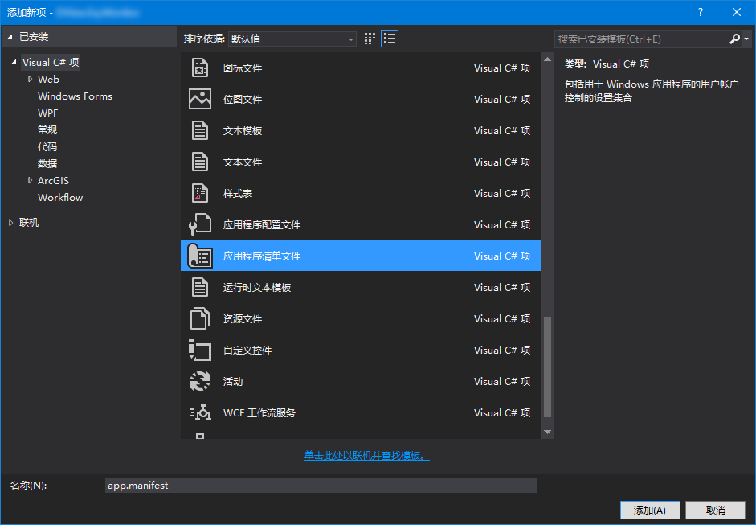Click the 文本模板 item name
756x525 pixels.
(x=243, y=131)
